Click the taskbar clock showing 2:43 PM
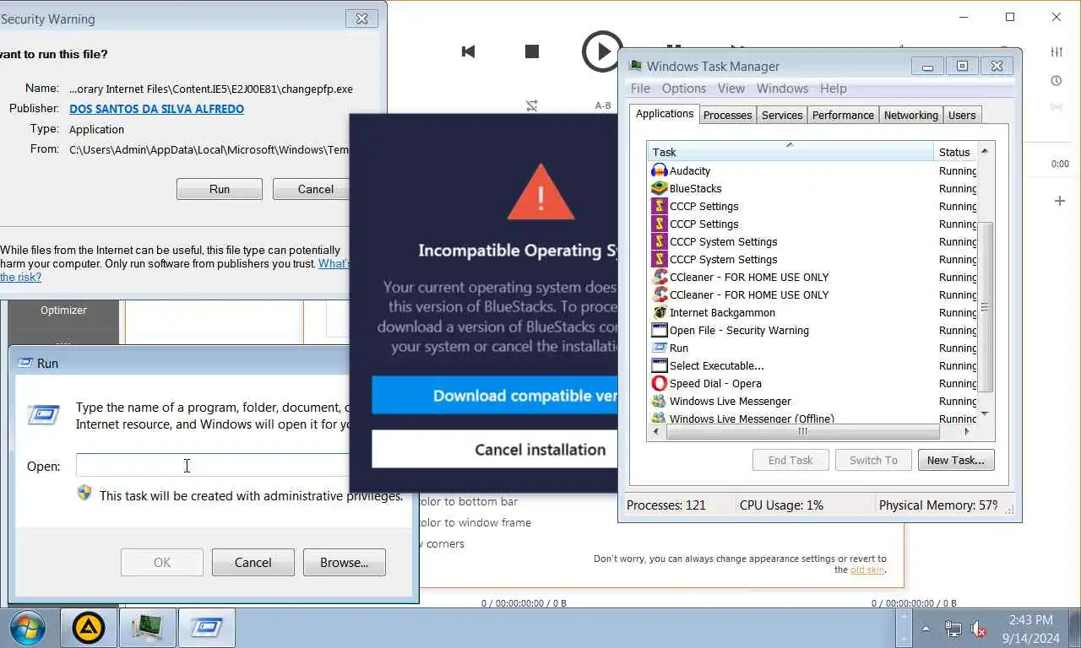Viewport: 1081px width, 648px height. coord(1030,629)
